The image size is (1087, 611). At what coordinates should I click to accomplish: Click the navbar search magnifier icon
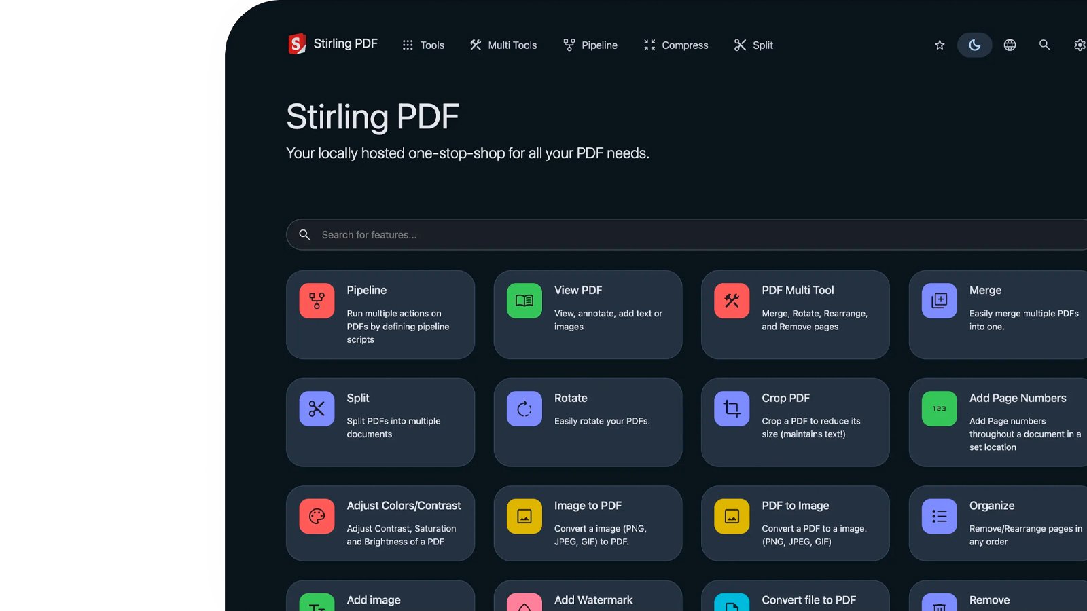tap(1045, 45)
